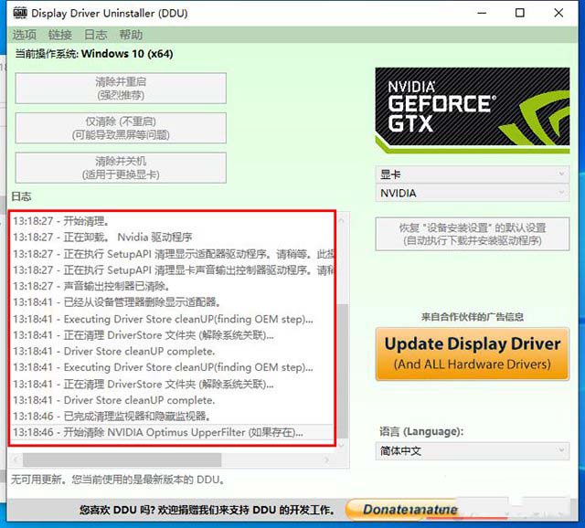Select log line '开始清除 NVIDIA Optimus UpperFilter'
Image resolution: width=585 pixels, height=528 pixels.
coord(173,433)
